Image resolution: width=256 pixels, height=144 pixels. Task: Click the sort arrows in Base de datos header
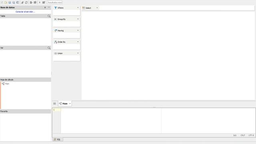click(x=45, y=8)
